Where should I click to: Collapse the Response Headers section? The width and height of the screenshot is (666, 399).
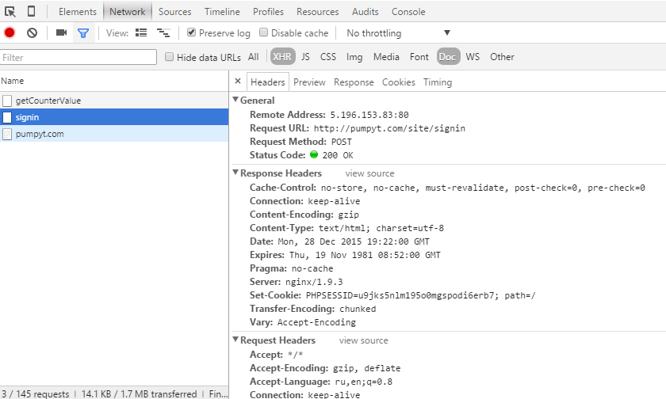[235, 173]
